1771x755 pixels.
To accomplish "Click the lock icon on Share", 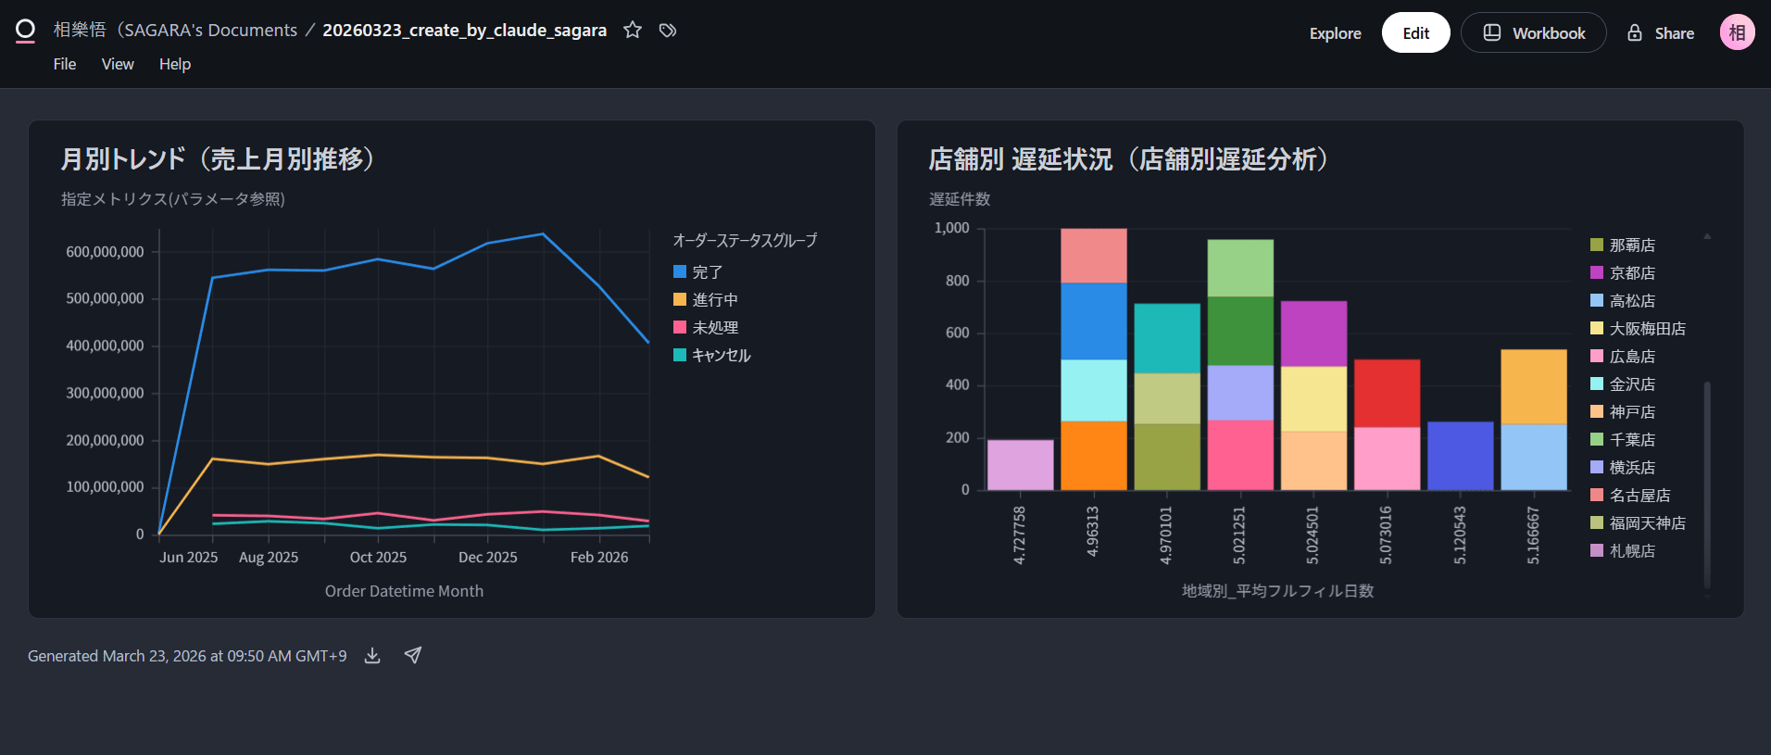I will tap(1635, 33).
